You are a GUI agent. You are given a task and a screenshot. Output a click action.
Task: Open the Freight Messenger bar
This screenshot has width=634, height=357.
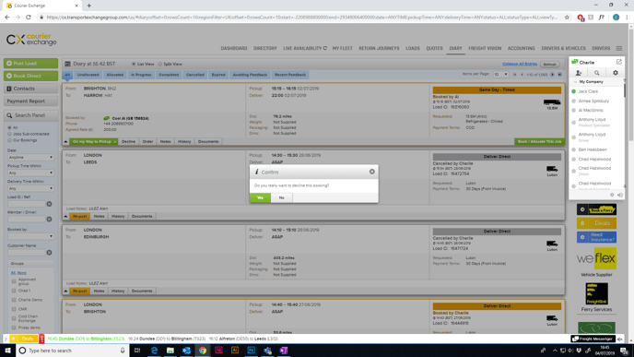tap(593, 339)
